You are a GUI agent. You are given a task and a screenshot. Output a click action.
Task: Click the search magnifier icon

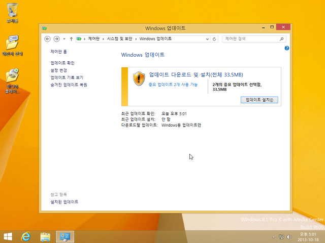[281, 39]
